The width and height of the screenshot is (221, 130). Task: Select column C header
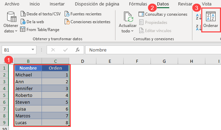click(x=56, y=61)
